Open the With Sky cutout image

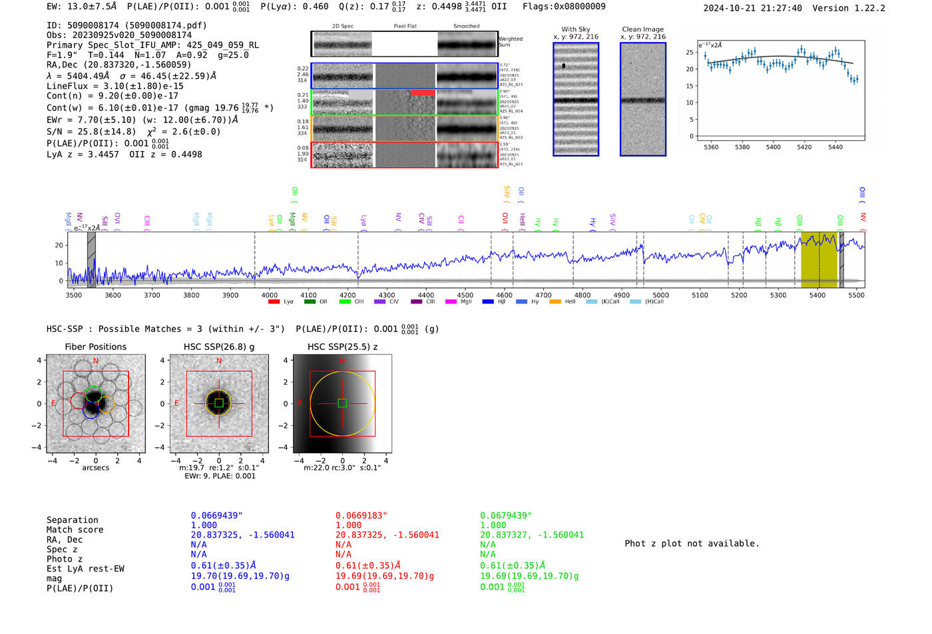[576, 99]
